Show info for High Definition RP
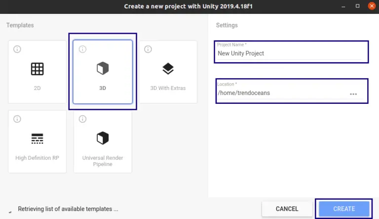This screenshot has height=219, width=379. [x=17, y=119]
